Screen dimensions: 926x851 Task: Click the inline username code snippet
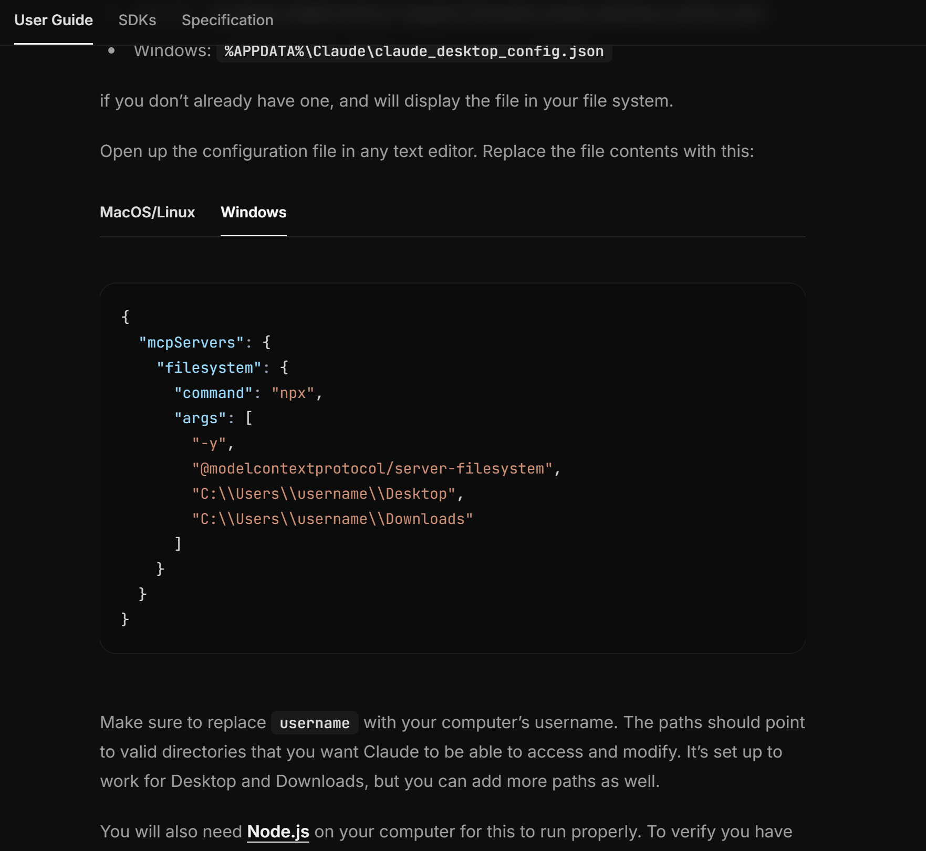pos(315,723)
